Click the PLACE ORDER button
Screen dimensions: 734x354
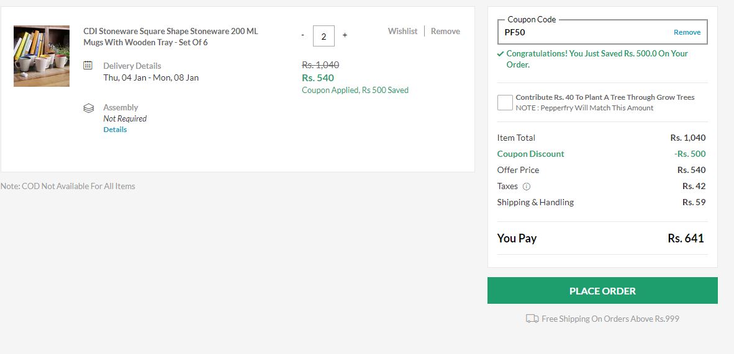tap(602, 290)
